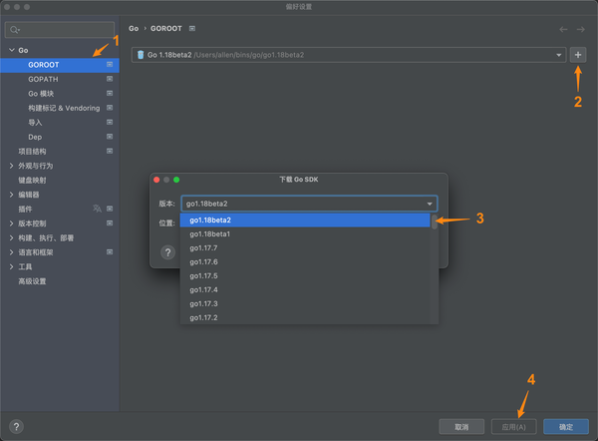This screenshot has height=441, width=598.
Task: Click the icon next to GOROOT breadcrumb
Action: 192,29
